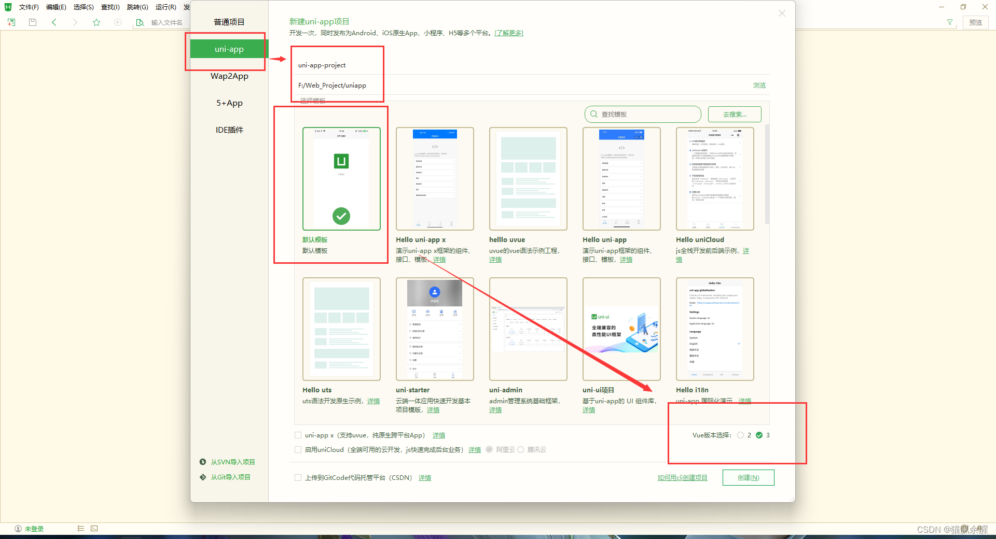996x539 pixels.
Task: Select the IDE插件 project type
Action: pyautogui.click(x=229, y=130)
